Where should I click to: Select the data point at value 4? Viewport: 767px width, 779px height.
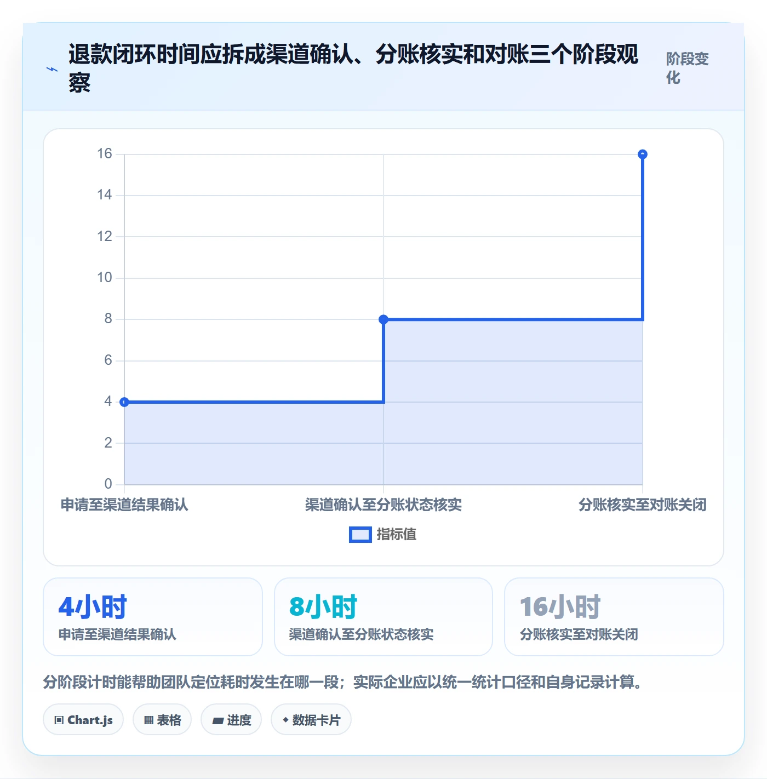[124, 402]
